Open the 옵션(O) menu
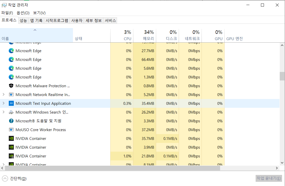The image size is (285, 186). pyautogui.click(x=23, y=13)
